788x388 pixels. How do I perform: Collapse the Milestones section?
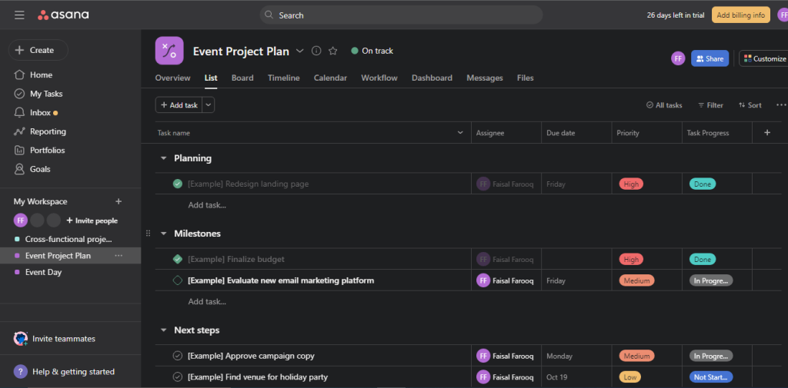pyautogui.click(x=163, y=234)
